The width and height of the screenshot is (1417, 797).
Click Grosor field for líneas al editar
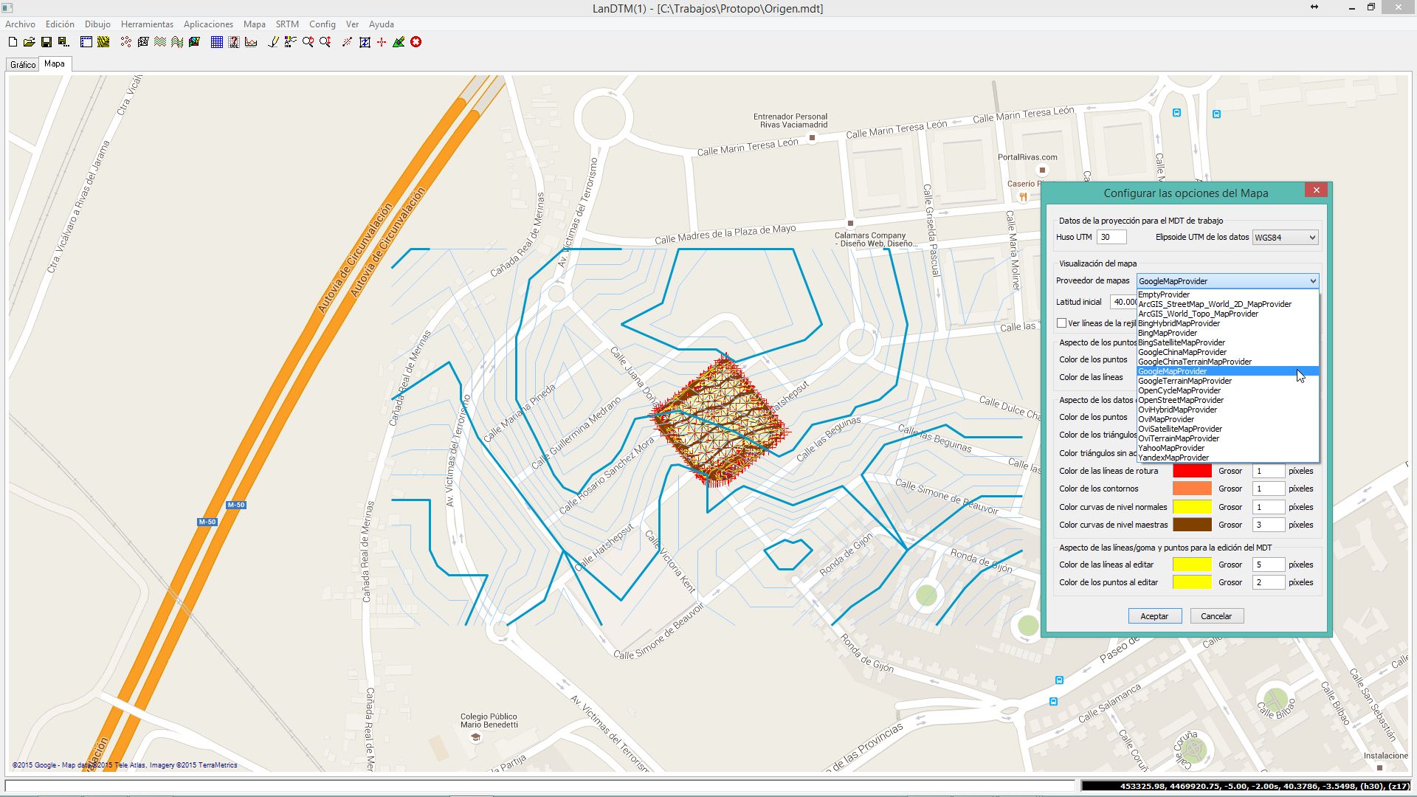(x=1269, y=565)
